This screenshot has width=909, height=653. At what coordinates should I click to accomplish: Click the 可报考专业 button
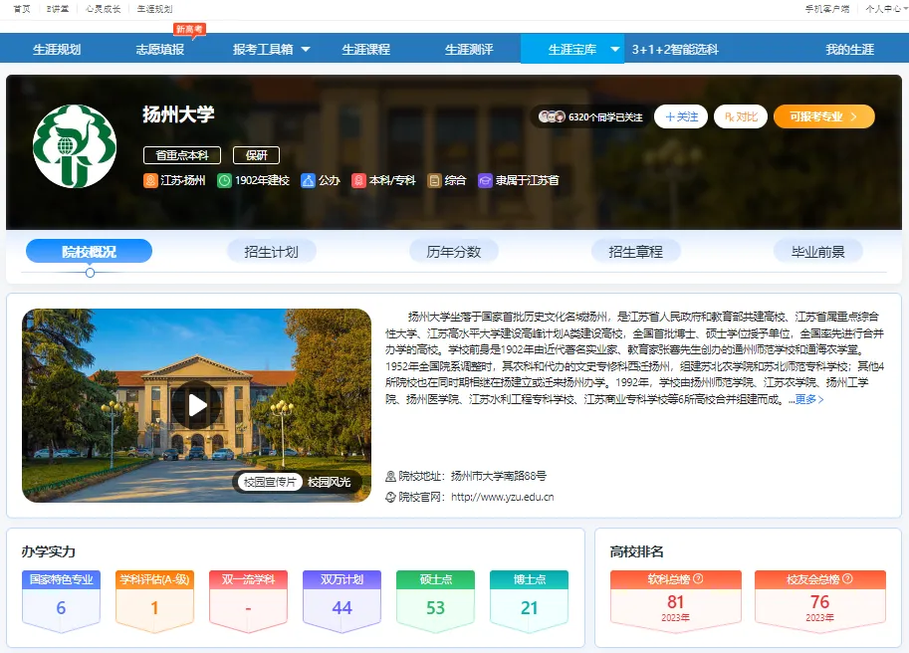click(823, 116)
